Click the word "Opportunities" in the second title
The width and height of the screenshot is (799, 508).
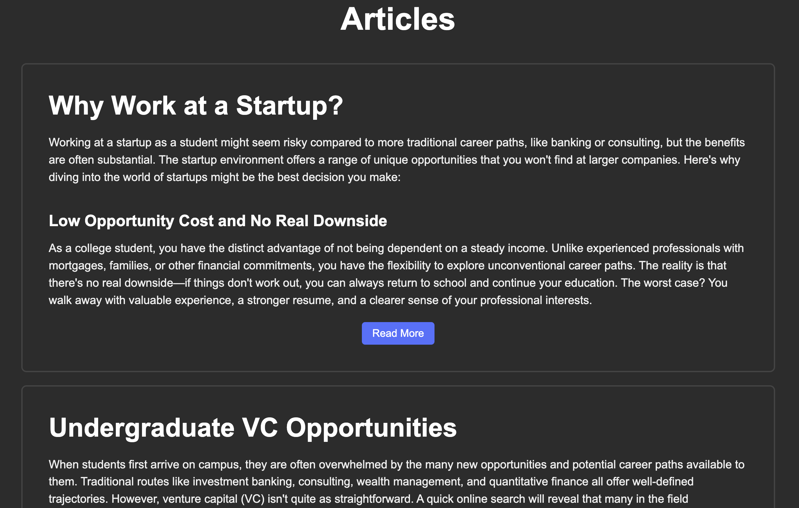click(371, 428)
